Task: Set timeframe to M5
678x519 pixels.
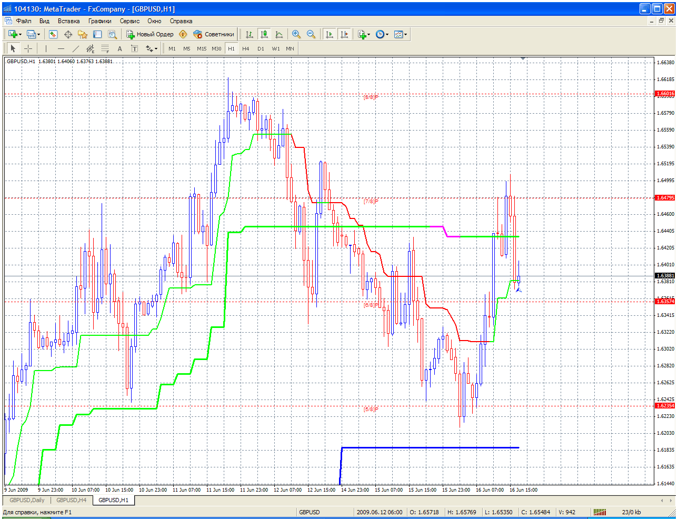Action: pyautogui.click(x=187, y=48)
